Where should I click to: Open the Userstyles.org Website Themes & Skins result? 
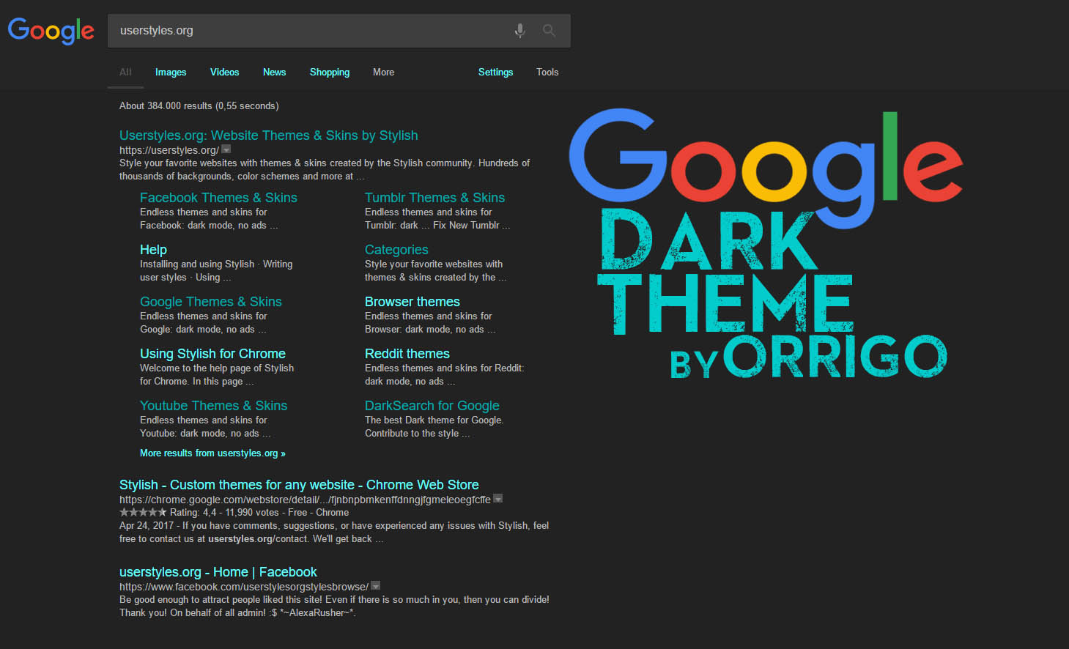pos(268,136)
